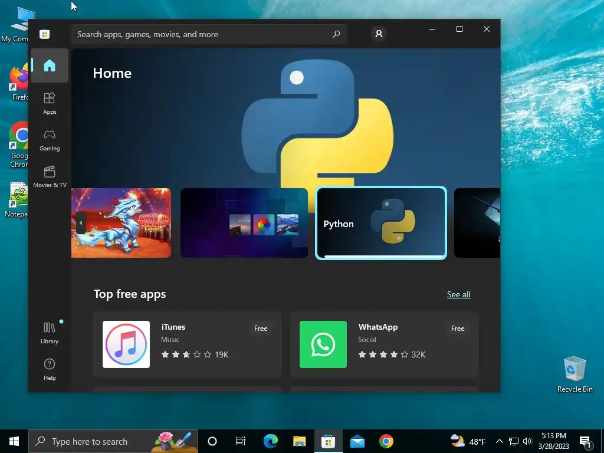
Task: Select the Dragon Mania Legends carousel card
Action: 122,223
